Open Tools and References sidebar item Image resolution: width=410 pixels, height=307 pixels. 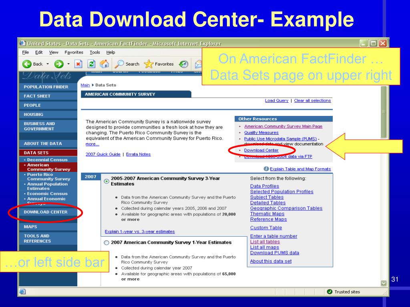tap(48, 239)
